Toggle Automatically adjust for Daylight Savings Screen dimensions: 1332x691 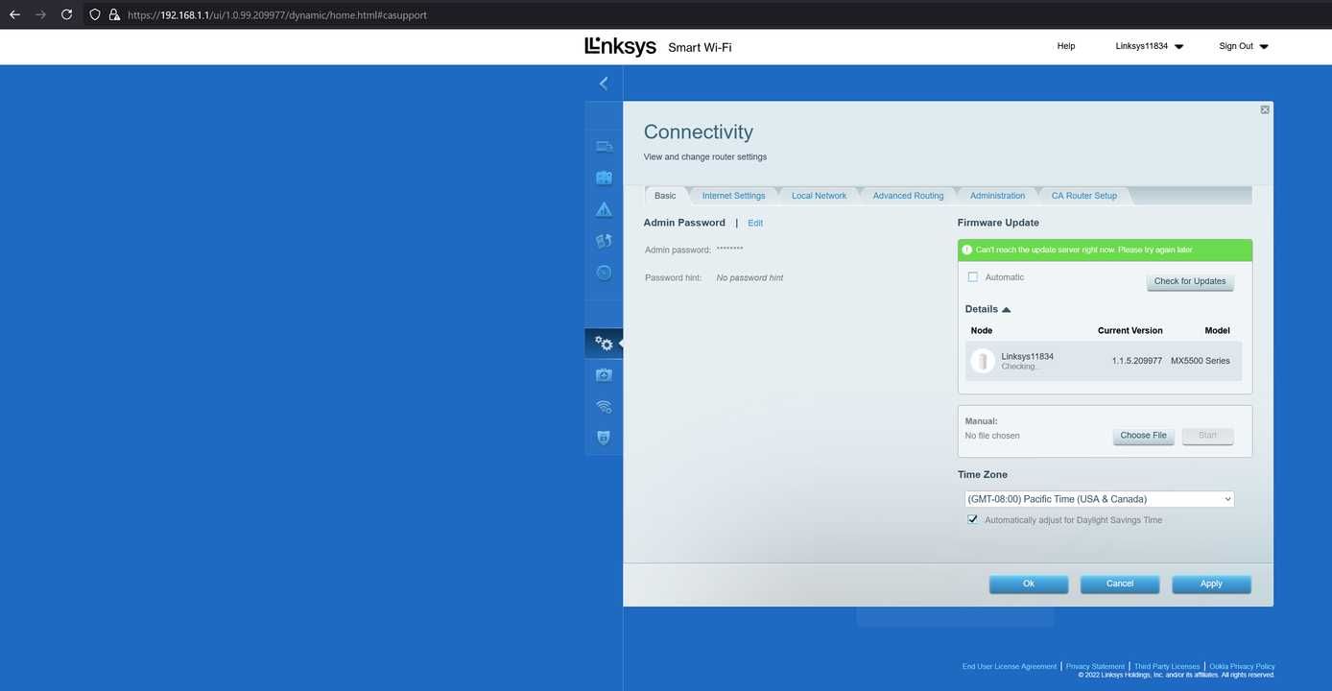click(x=973, y=519)
